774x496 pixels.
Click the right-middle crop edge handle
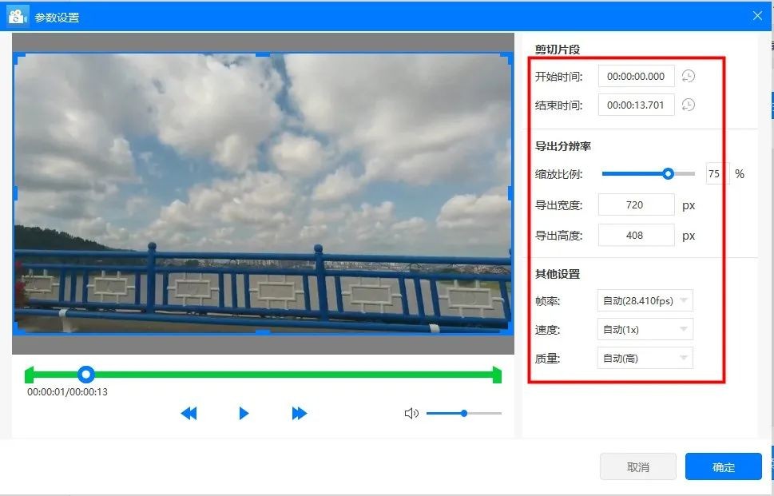[510, 193]
